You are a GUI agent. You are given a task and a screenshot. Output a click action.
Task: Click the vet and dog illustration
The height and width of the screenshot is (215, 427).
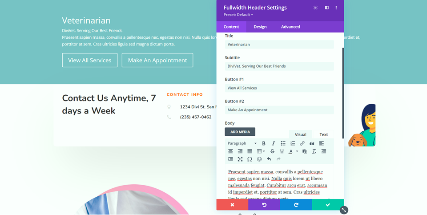coord(362,125)
